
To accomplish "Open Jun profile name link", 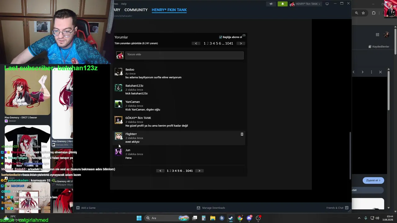I will (x=128, y=150).
